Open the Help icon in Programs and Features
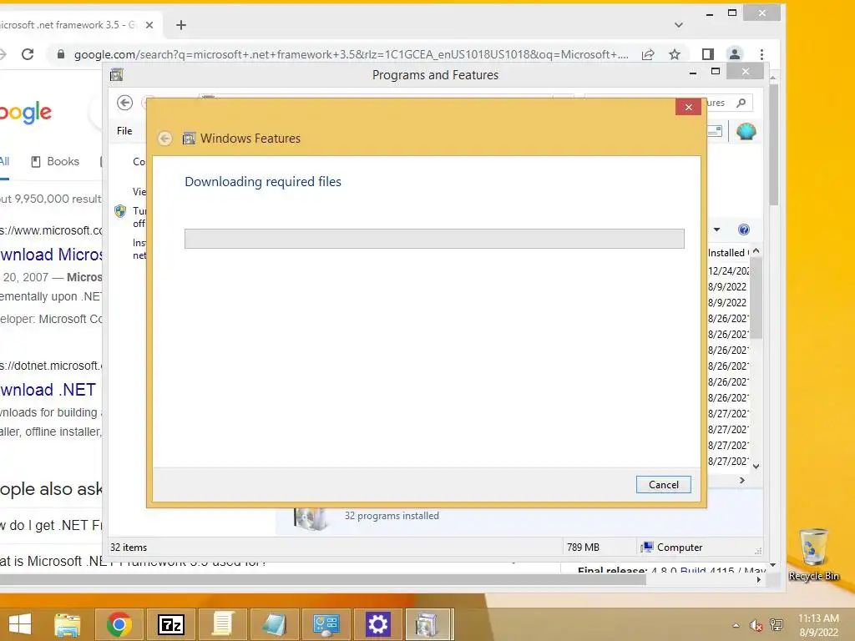The width and height of the screenshot is (855, 641). pyautogui.click(x=743, y=230)
